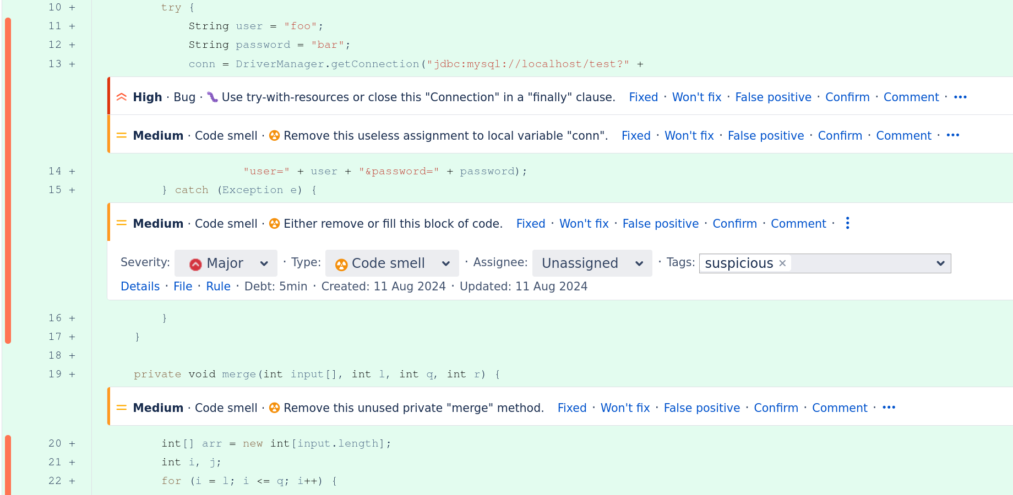1013x495 pixels.
Task: Open the Details link for the empty block issue
Action: point(140,287)
